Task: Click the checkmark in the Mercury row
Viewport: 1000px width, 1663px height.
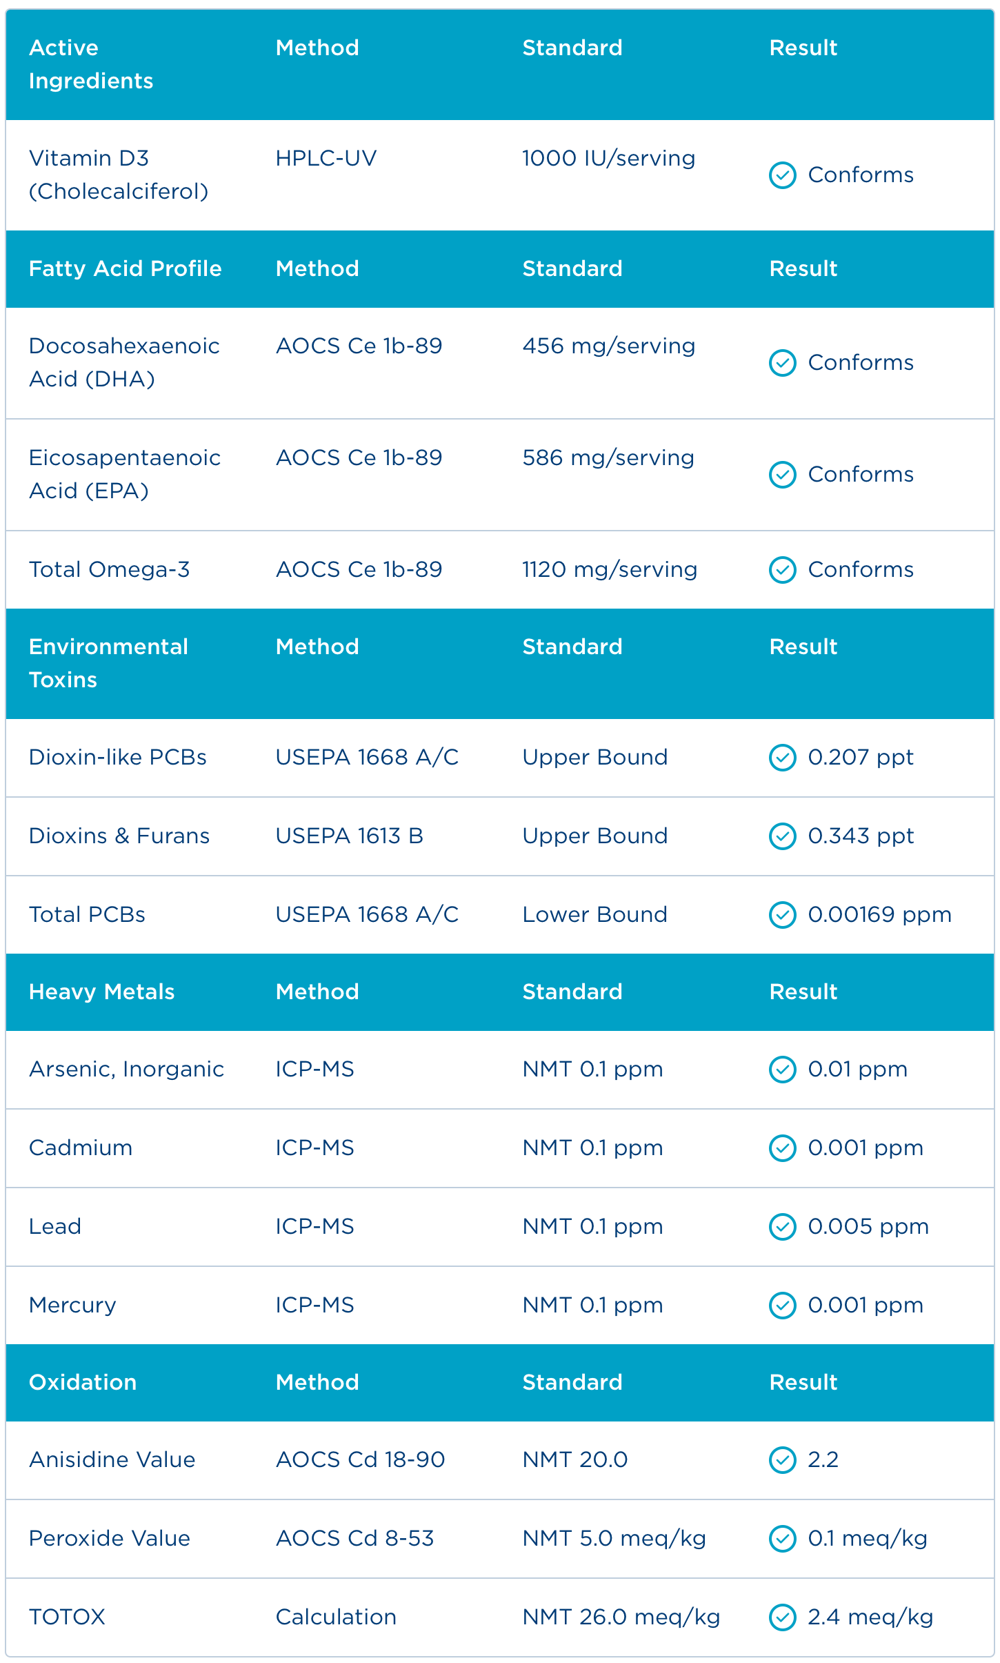Action: click(782, 1306)
